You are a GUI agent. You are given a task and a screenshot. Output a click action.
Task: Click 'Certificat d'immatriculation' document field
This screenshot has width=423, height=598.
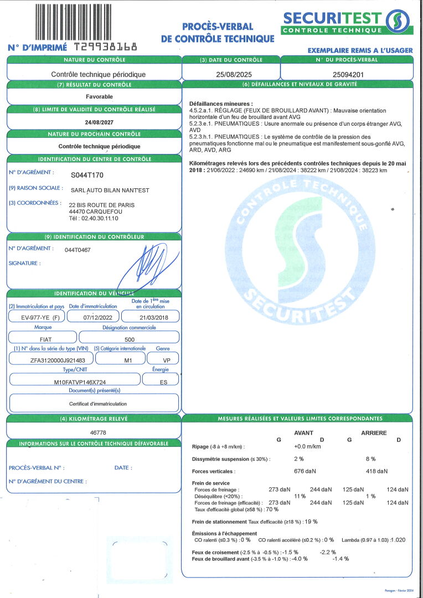point(94,403)
